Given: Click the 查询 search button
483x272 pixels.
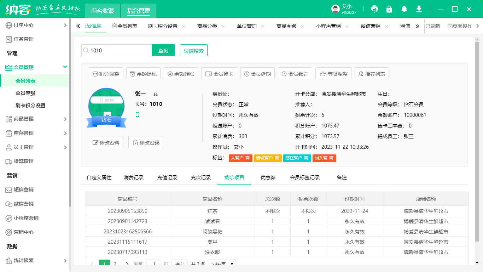Looking at the screenshot, I should click(163, 51).
